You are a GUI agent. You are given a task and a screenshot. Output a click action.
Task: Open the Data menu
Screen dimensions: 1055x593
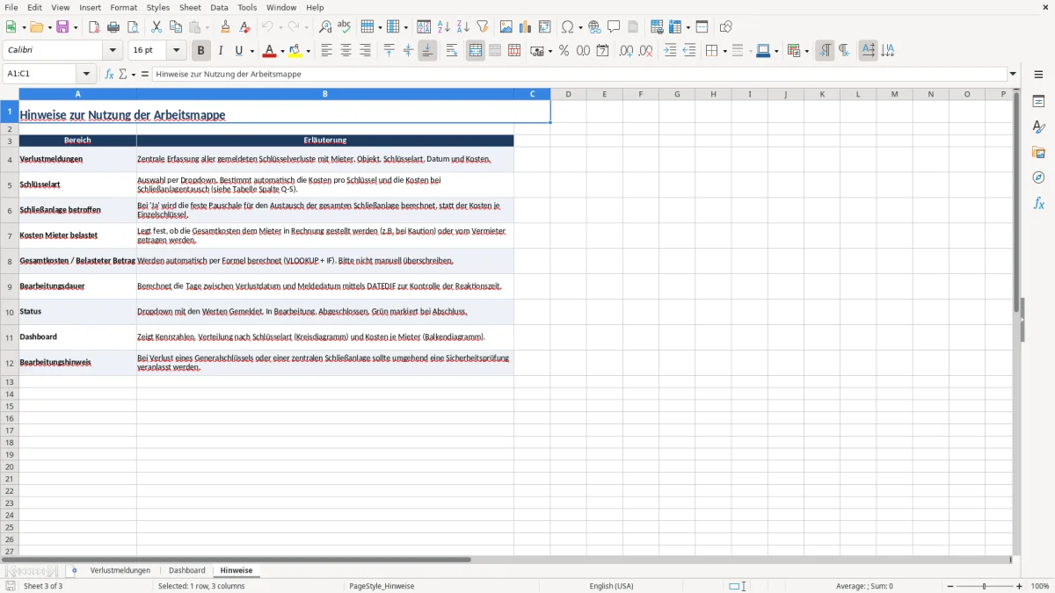219,7
